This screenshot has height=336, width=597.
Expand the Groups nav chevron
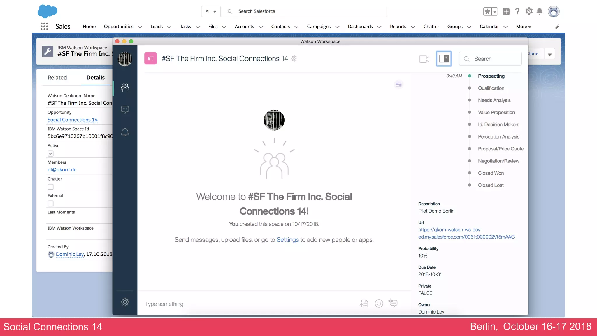click(x=469, y=27)
